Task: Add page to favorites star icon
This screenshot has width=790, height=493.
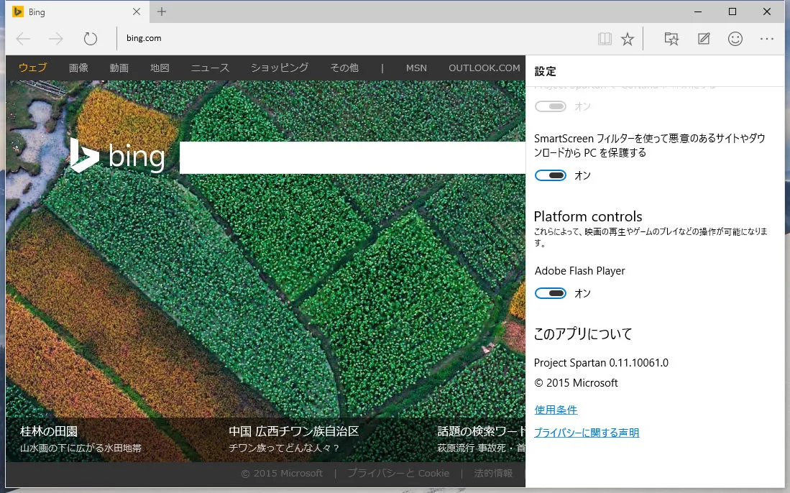Action: click(x=628, y=39)
